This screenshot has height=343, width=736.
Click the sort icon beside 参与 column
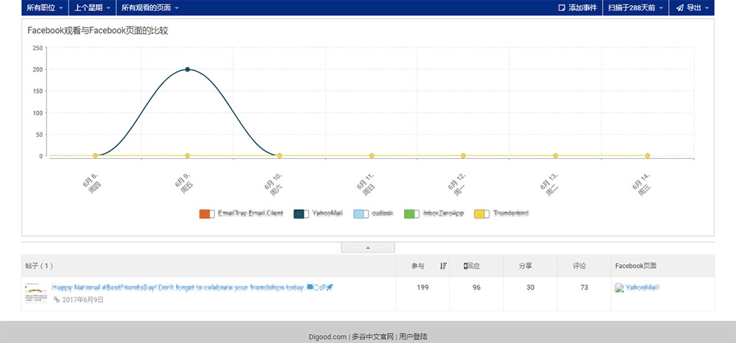coord(443,266)
